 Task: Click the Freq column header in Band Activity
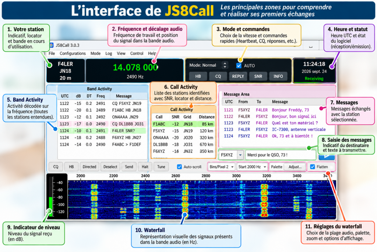tap(101, 96)
